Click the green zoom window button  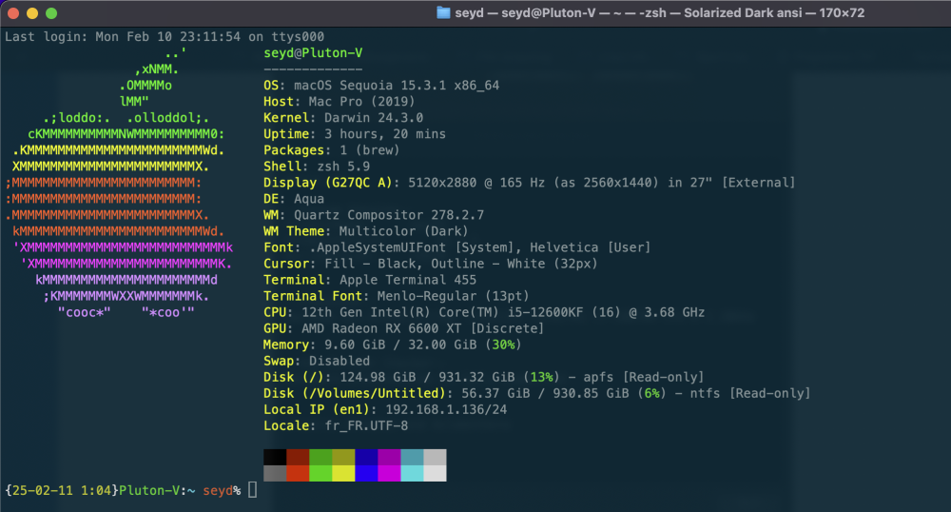(x=51, y=12)
